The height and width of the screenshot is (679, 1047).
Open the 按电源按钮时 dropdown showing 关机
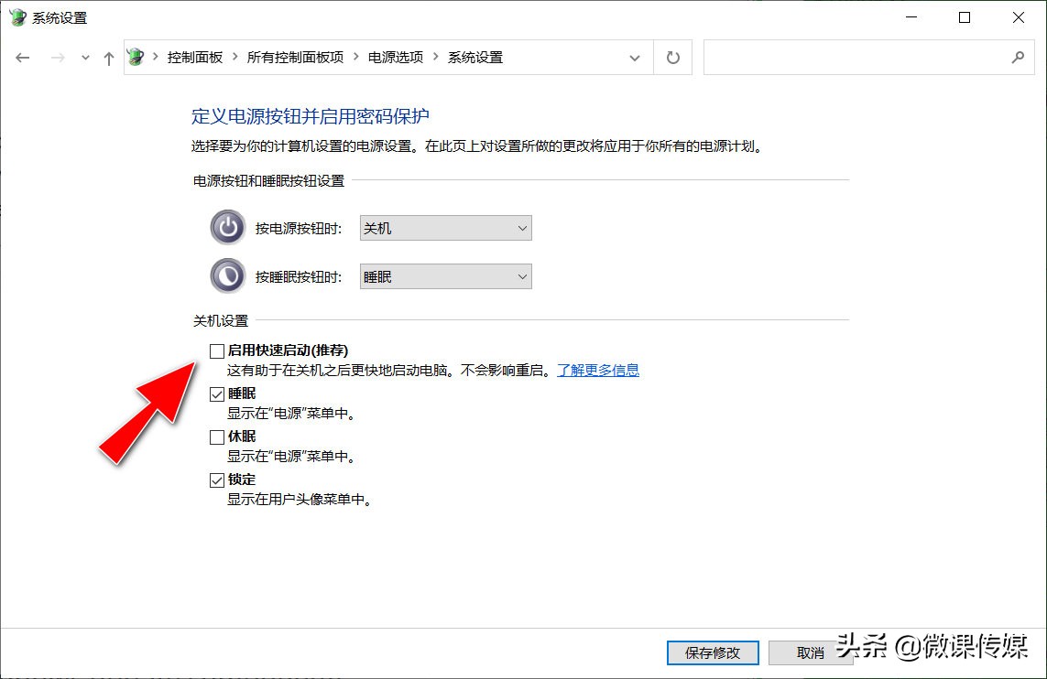(445, 227)
